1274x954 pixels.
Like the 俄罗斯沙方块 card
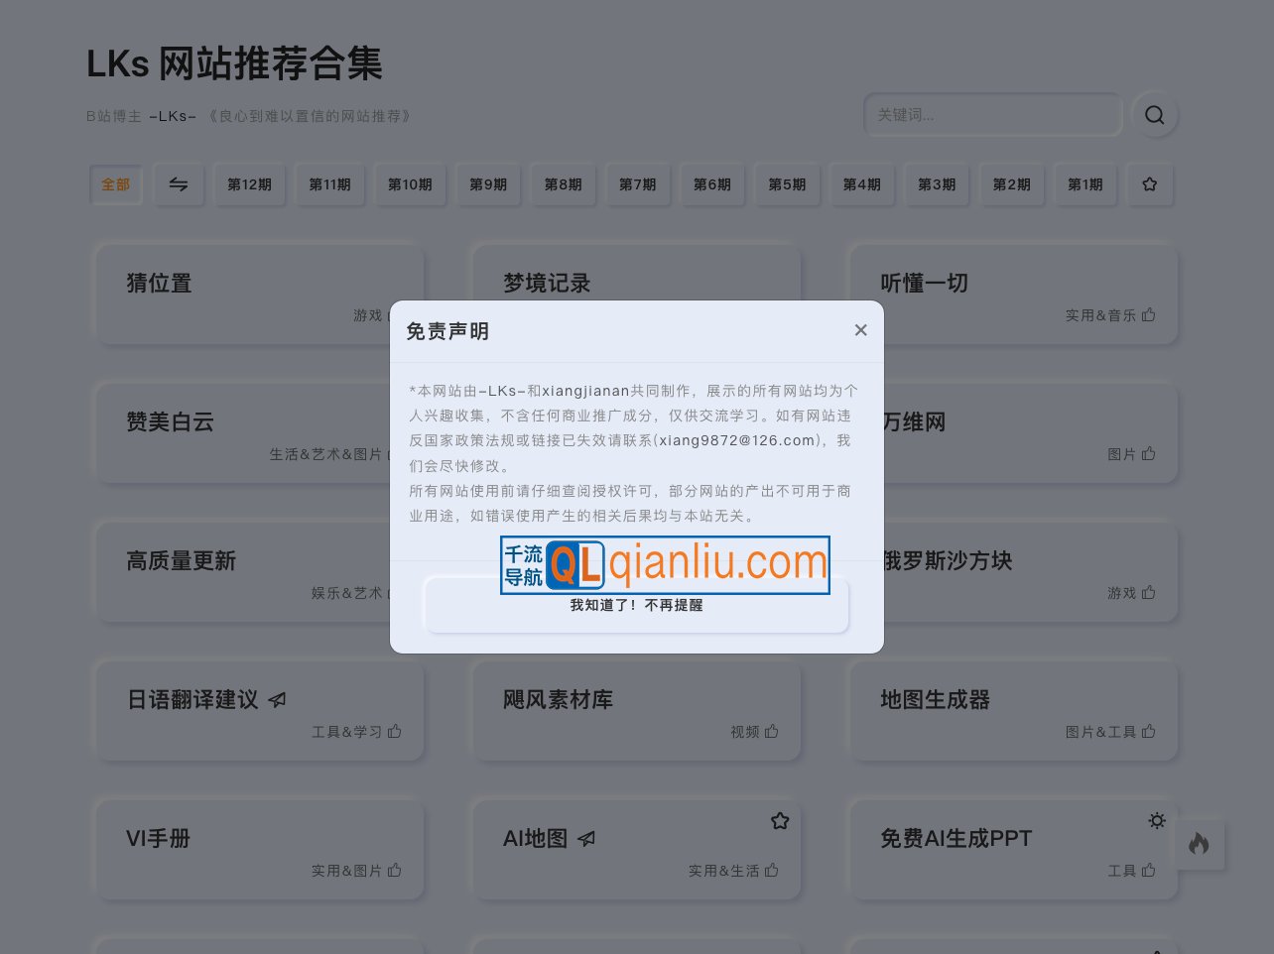[x=1148, y=592]
